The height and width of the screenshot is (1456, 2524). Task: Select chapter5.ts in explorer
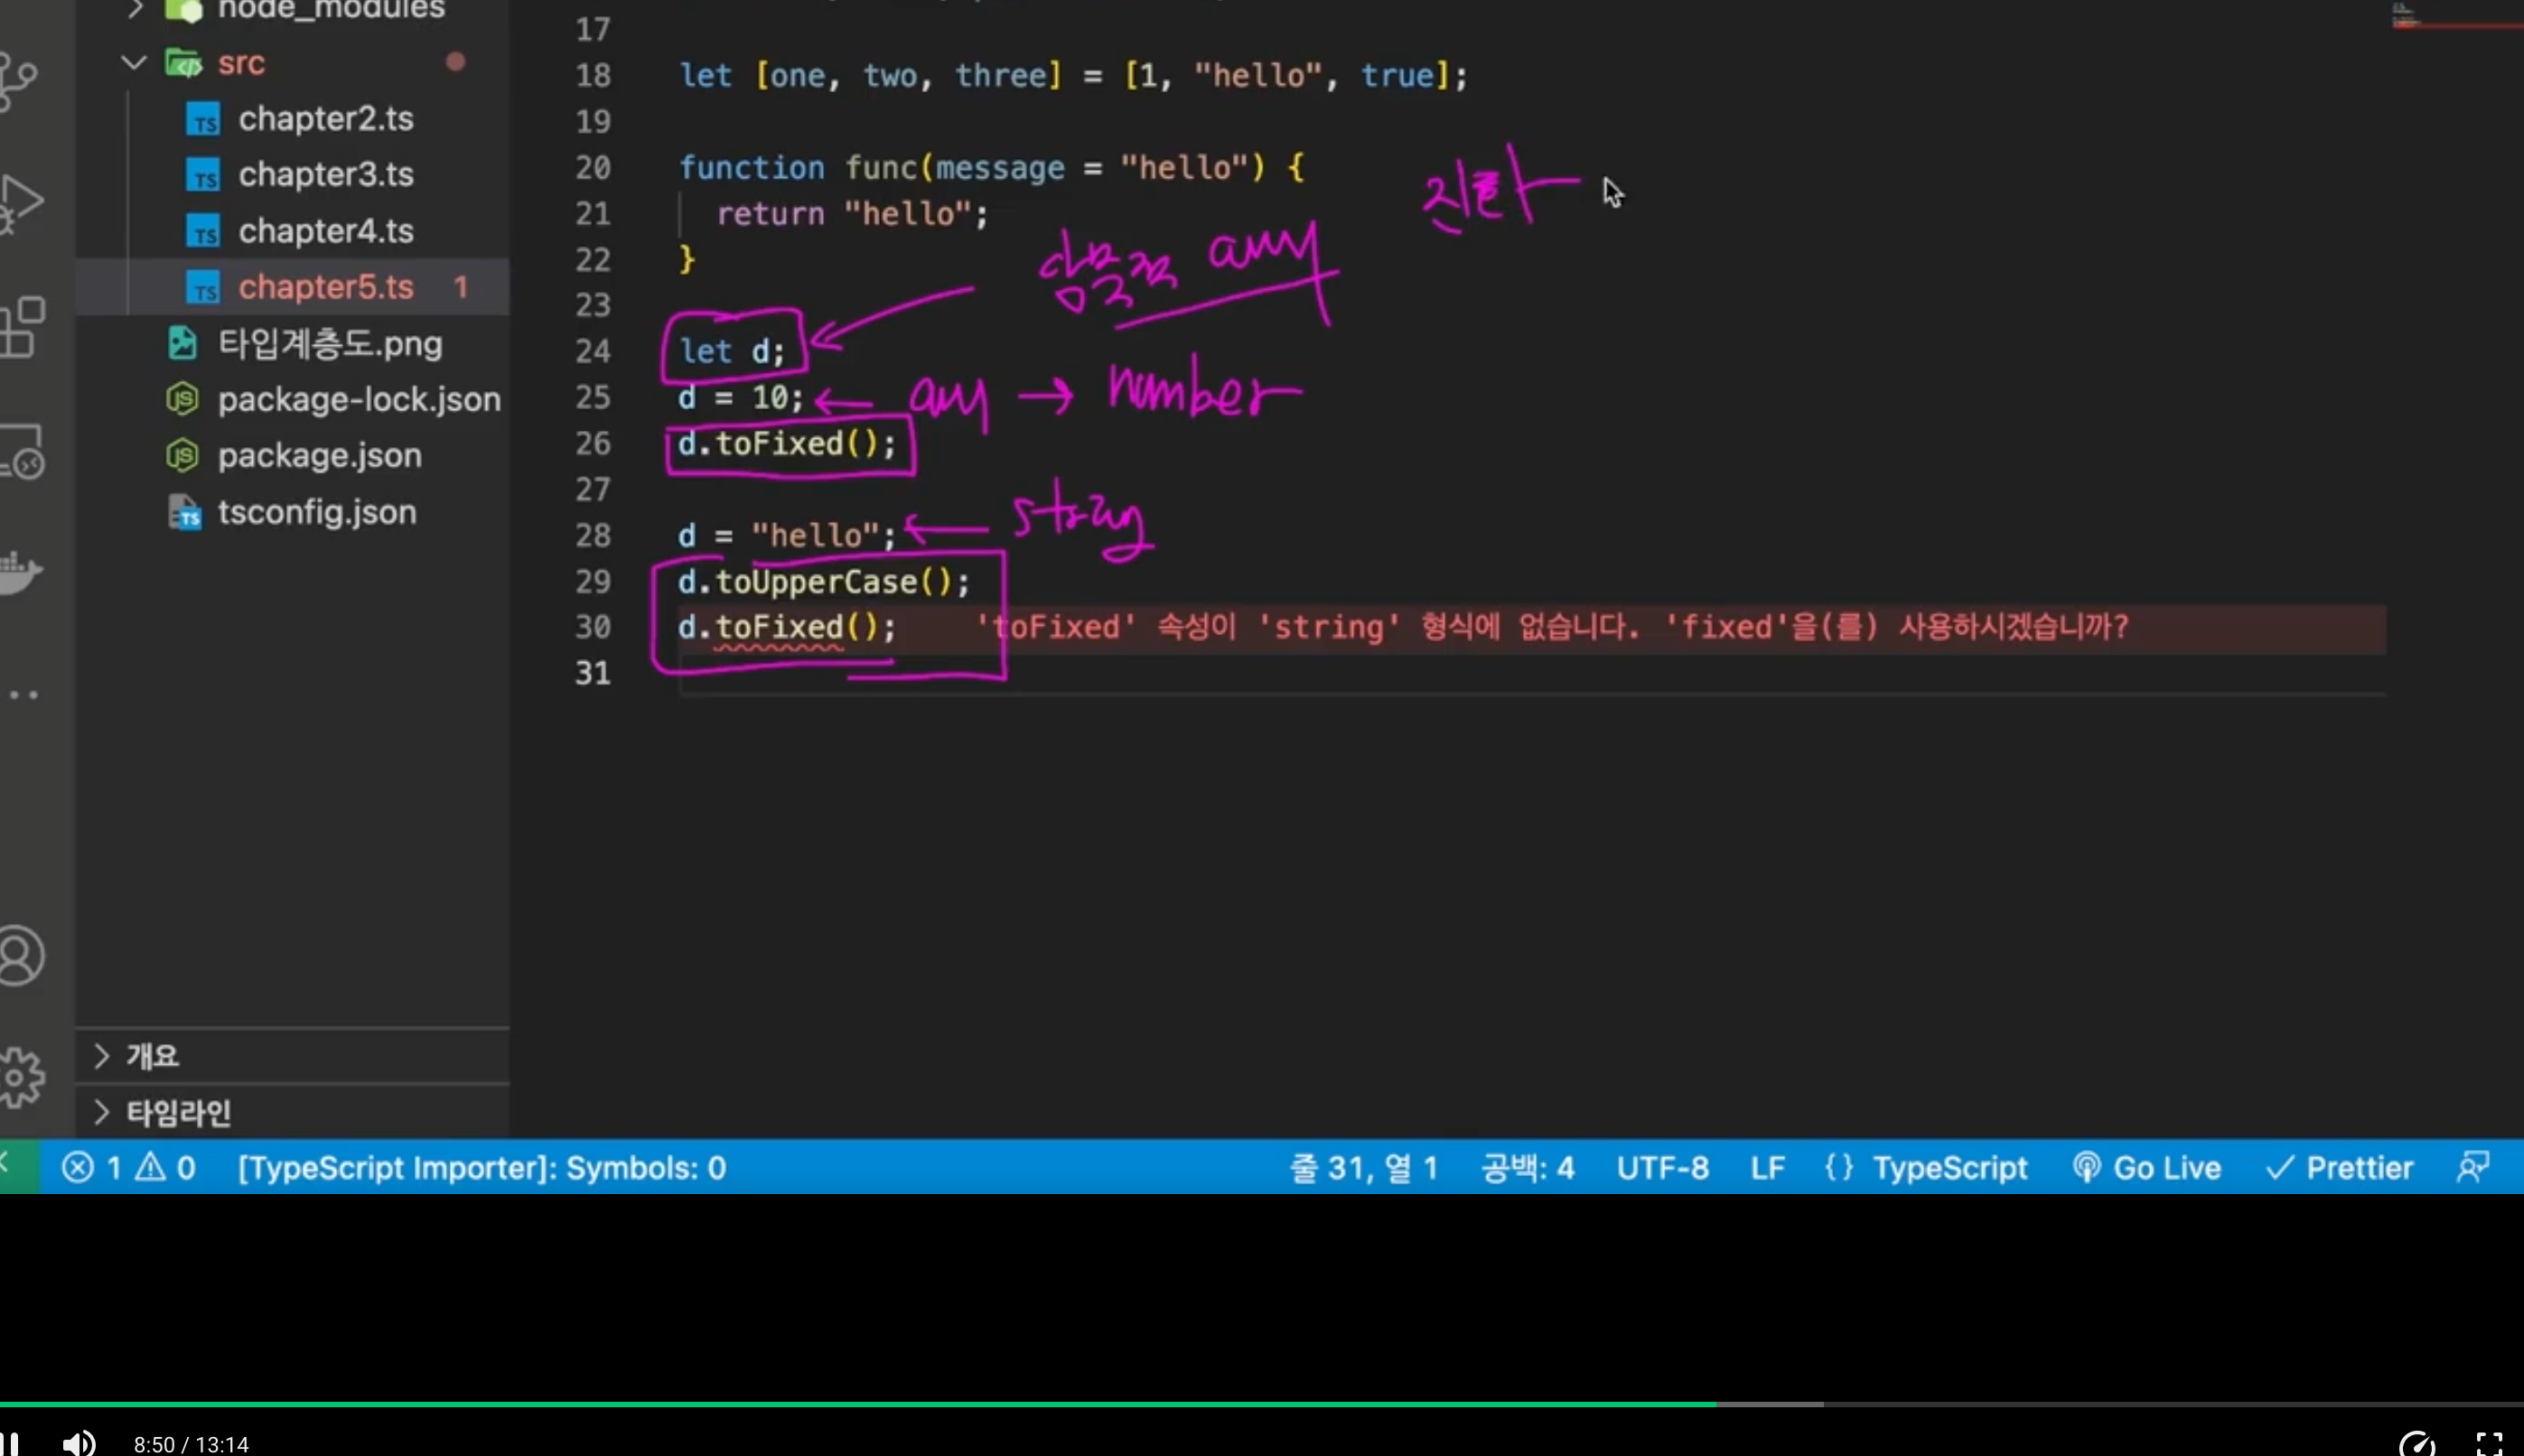point(292,287)
